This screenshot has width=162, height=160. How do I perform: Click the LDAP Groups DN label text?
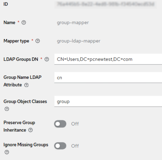[21, 59]
